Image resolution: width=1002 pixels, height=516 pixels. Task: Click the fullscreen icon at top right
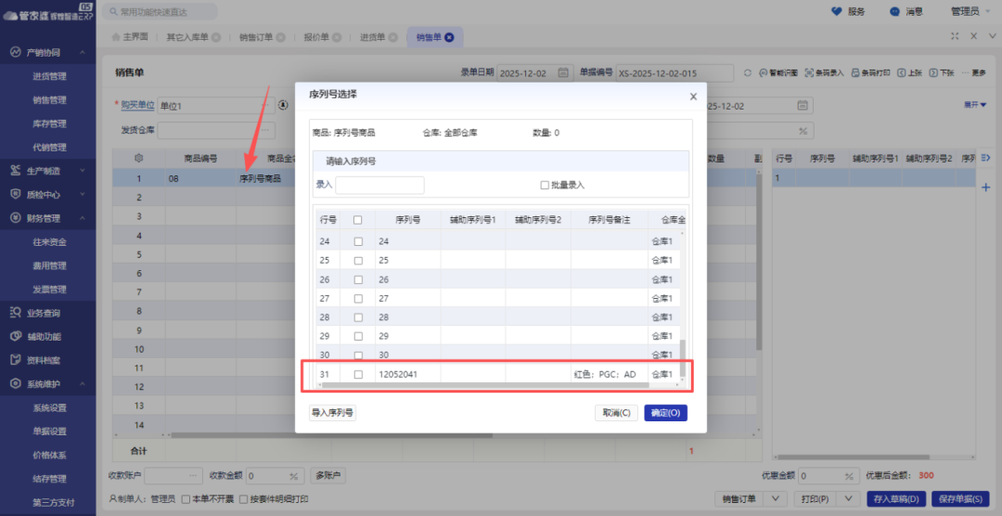pyautogui.click(x=955, y=36)
